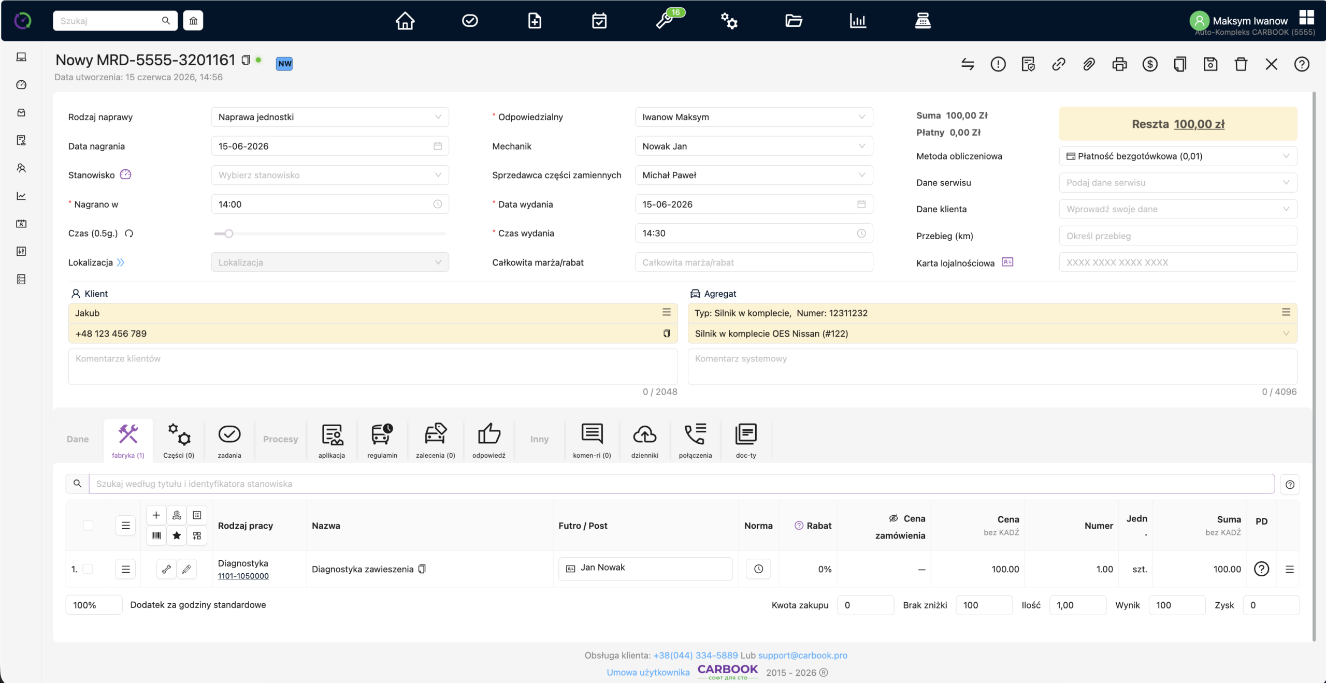Open the Metoda obliczeniowa dropdown
Viewport: 1326px width, 683px height.
1178,156
